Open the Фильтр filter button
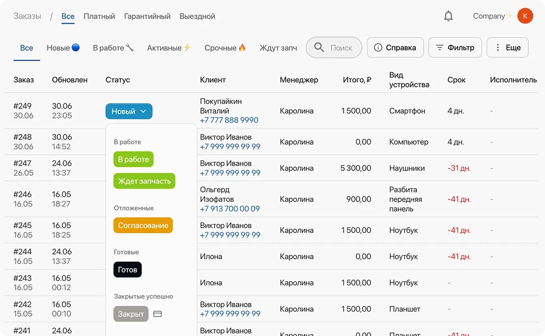The image size is (545, 336). 455,48
